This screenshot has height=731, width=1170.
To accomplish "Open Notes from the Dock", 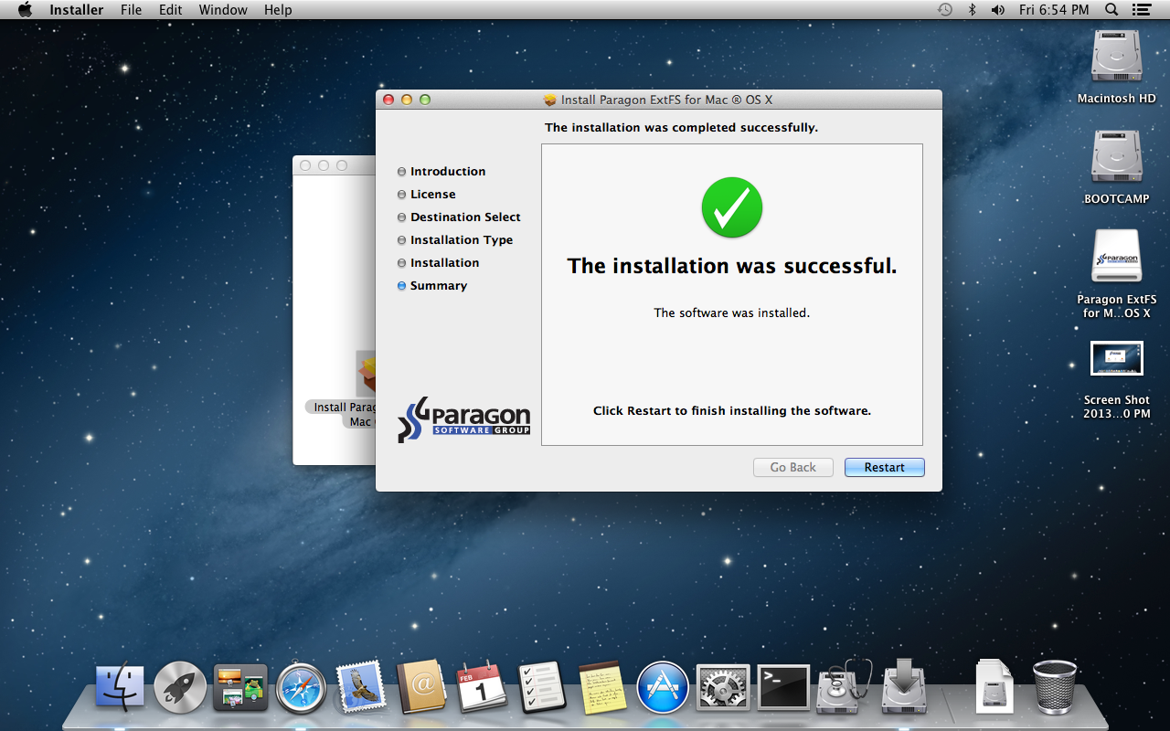I will tap(601, 687).
